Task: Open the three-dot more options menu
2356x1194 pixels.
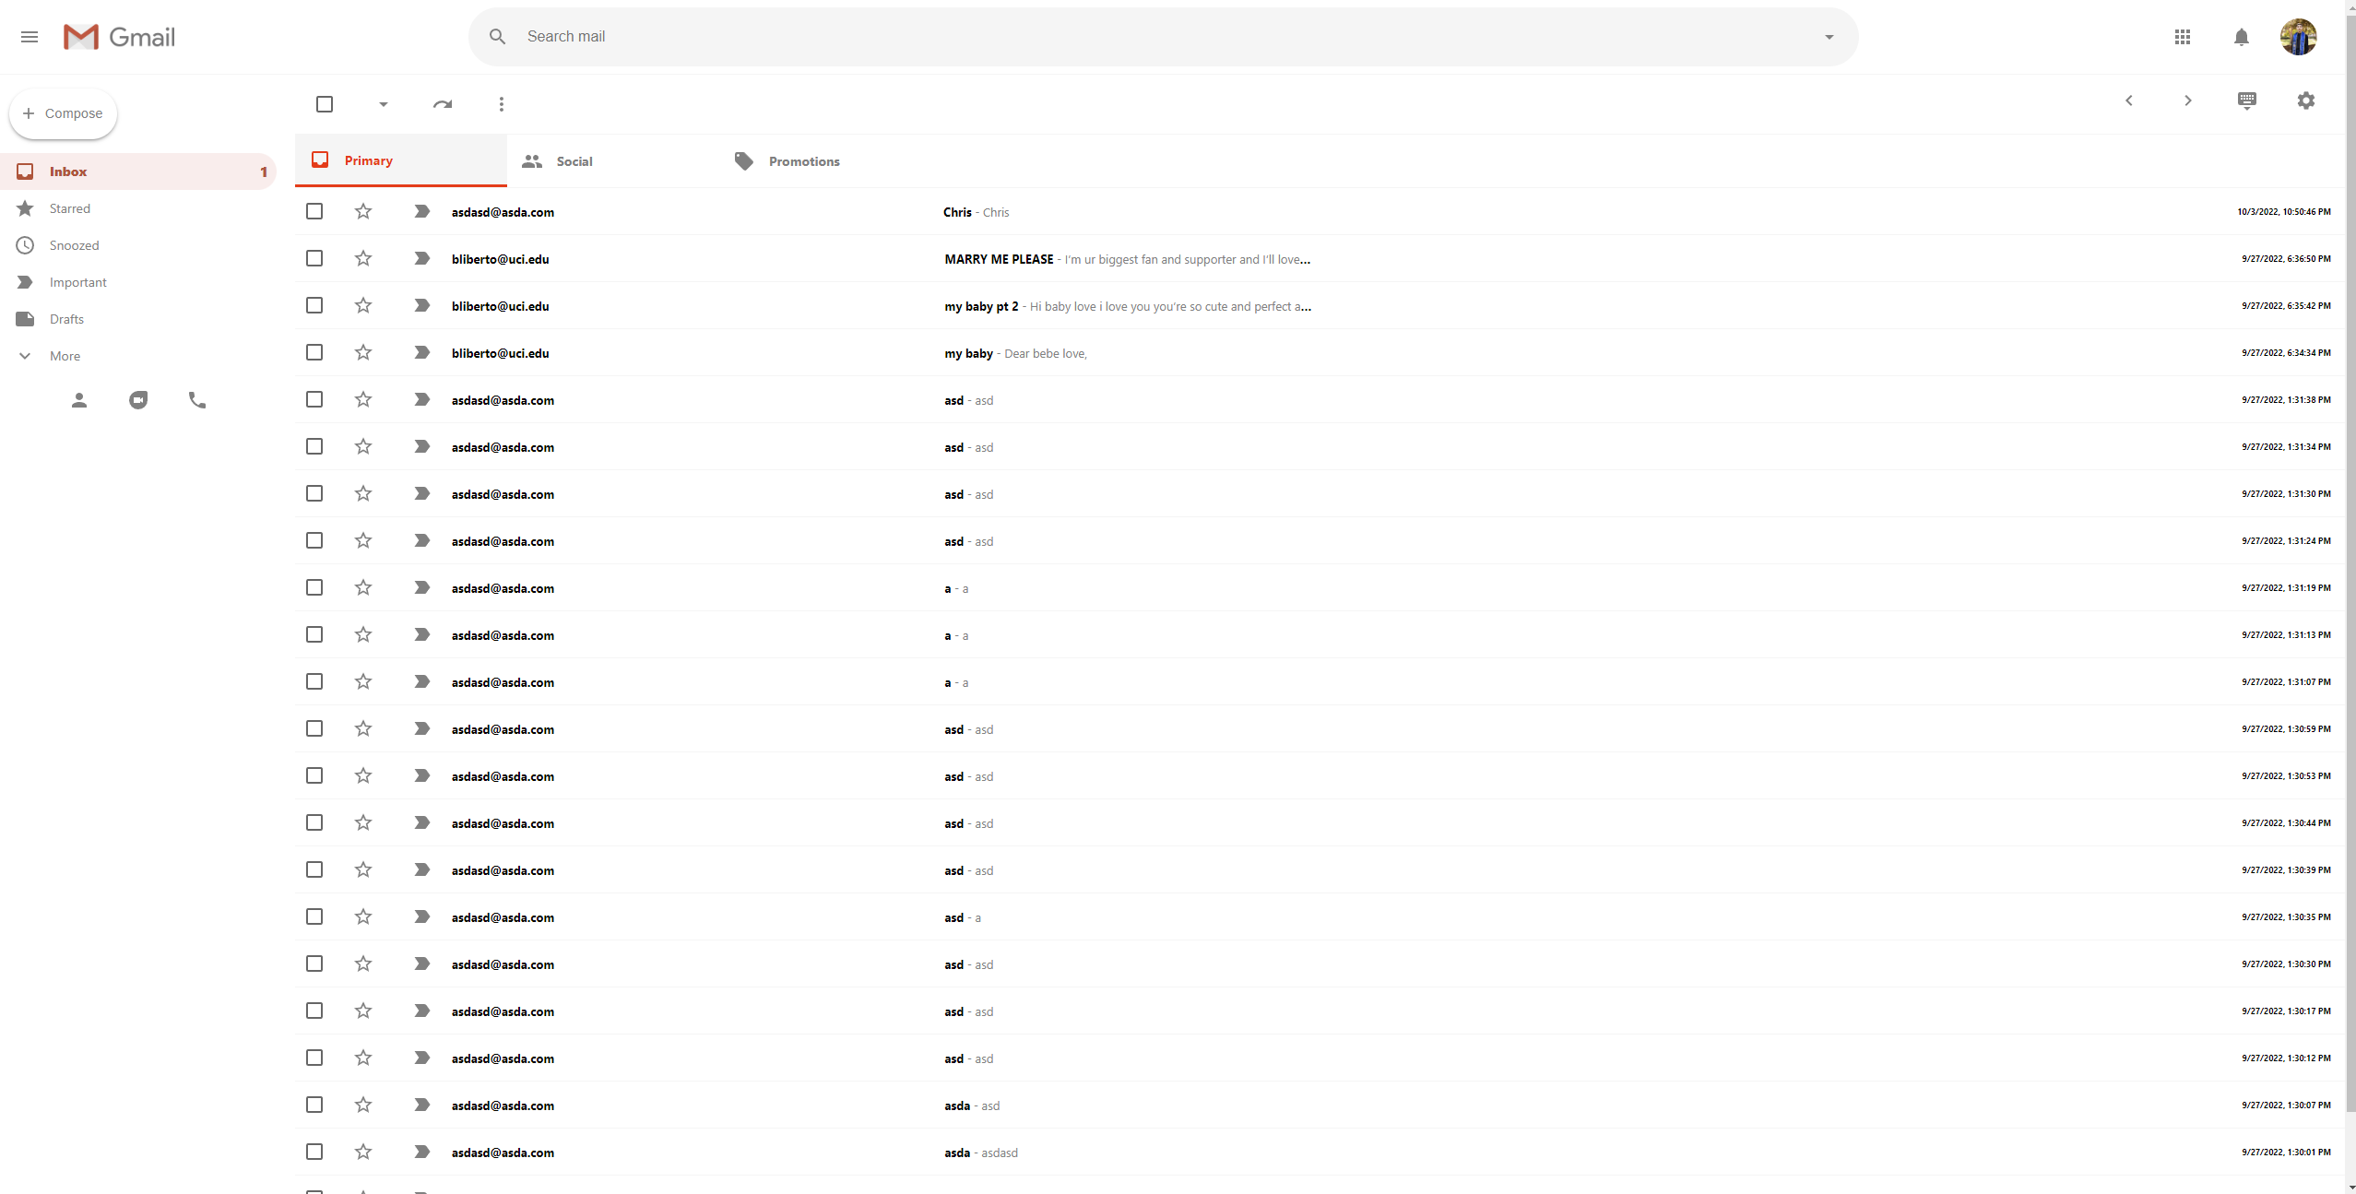Action: (502, 104)
